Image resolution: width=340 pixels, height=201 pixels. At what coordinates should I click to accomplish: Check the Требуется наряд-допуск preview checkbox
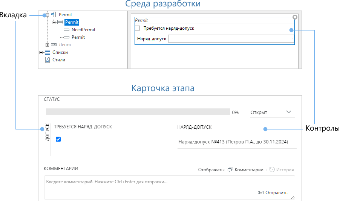pyautogui.click(x=138, y=28)
